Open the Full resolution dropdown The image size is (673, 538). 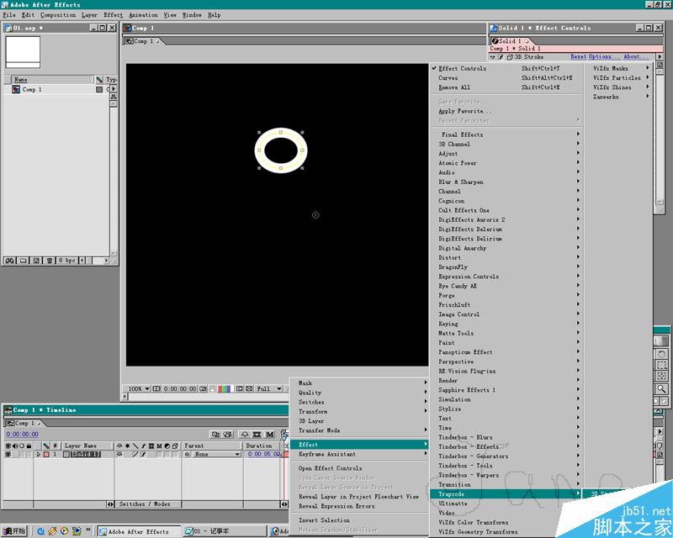tap(268, 389)
